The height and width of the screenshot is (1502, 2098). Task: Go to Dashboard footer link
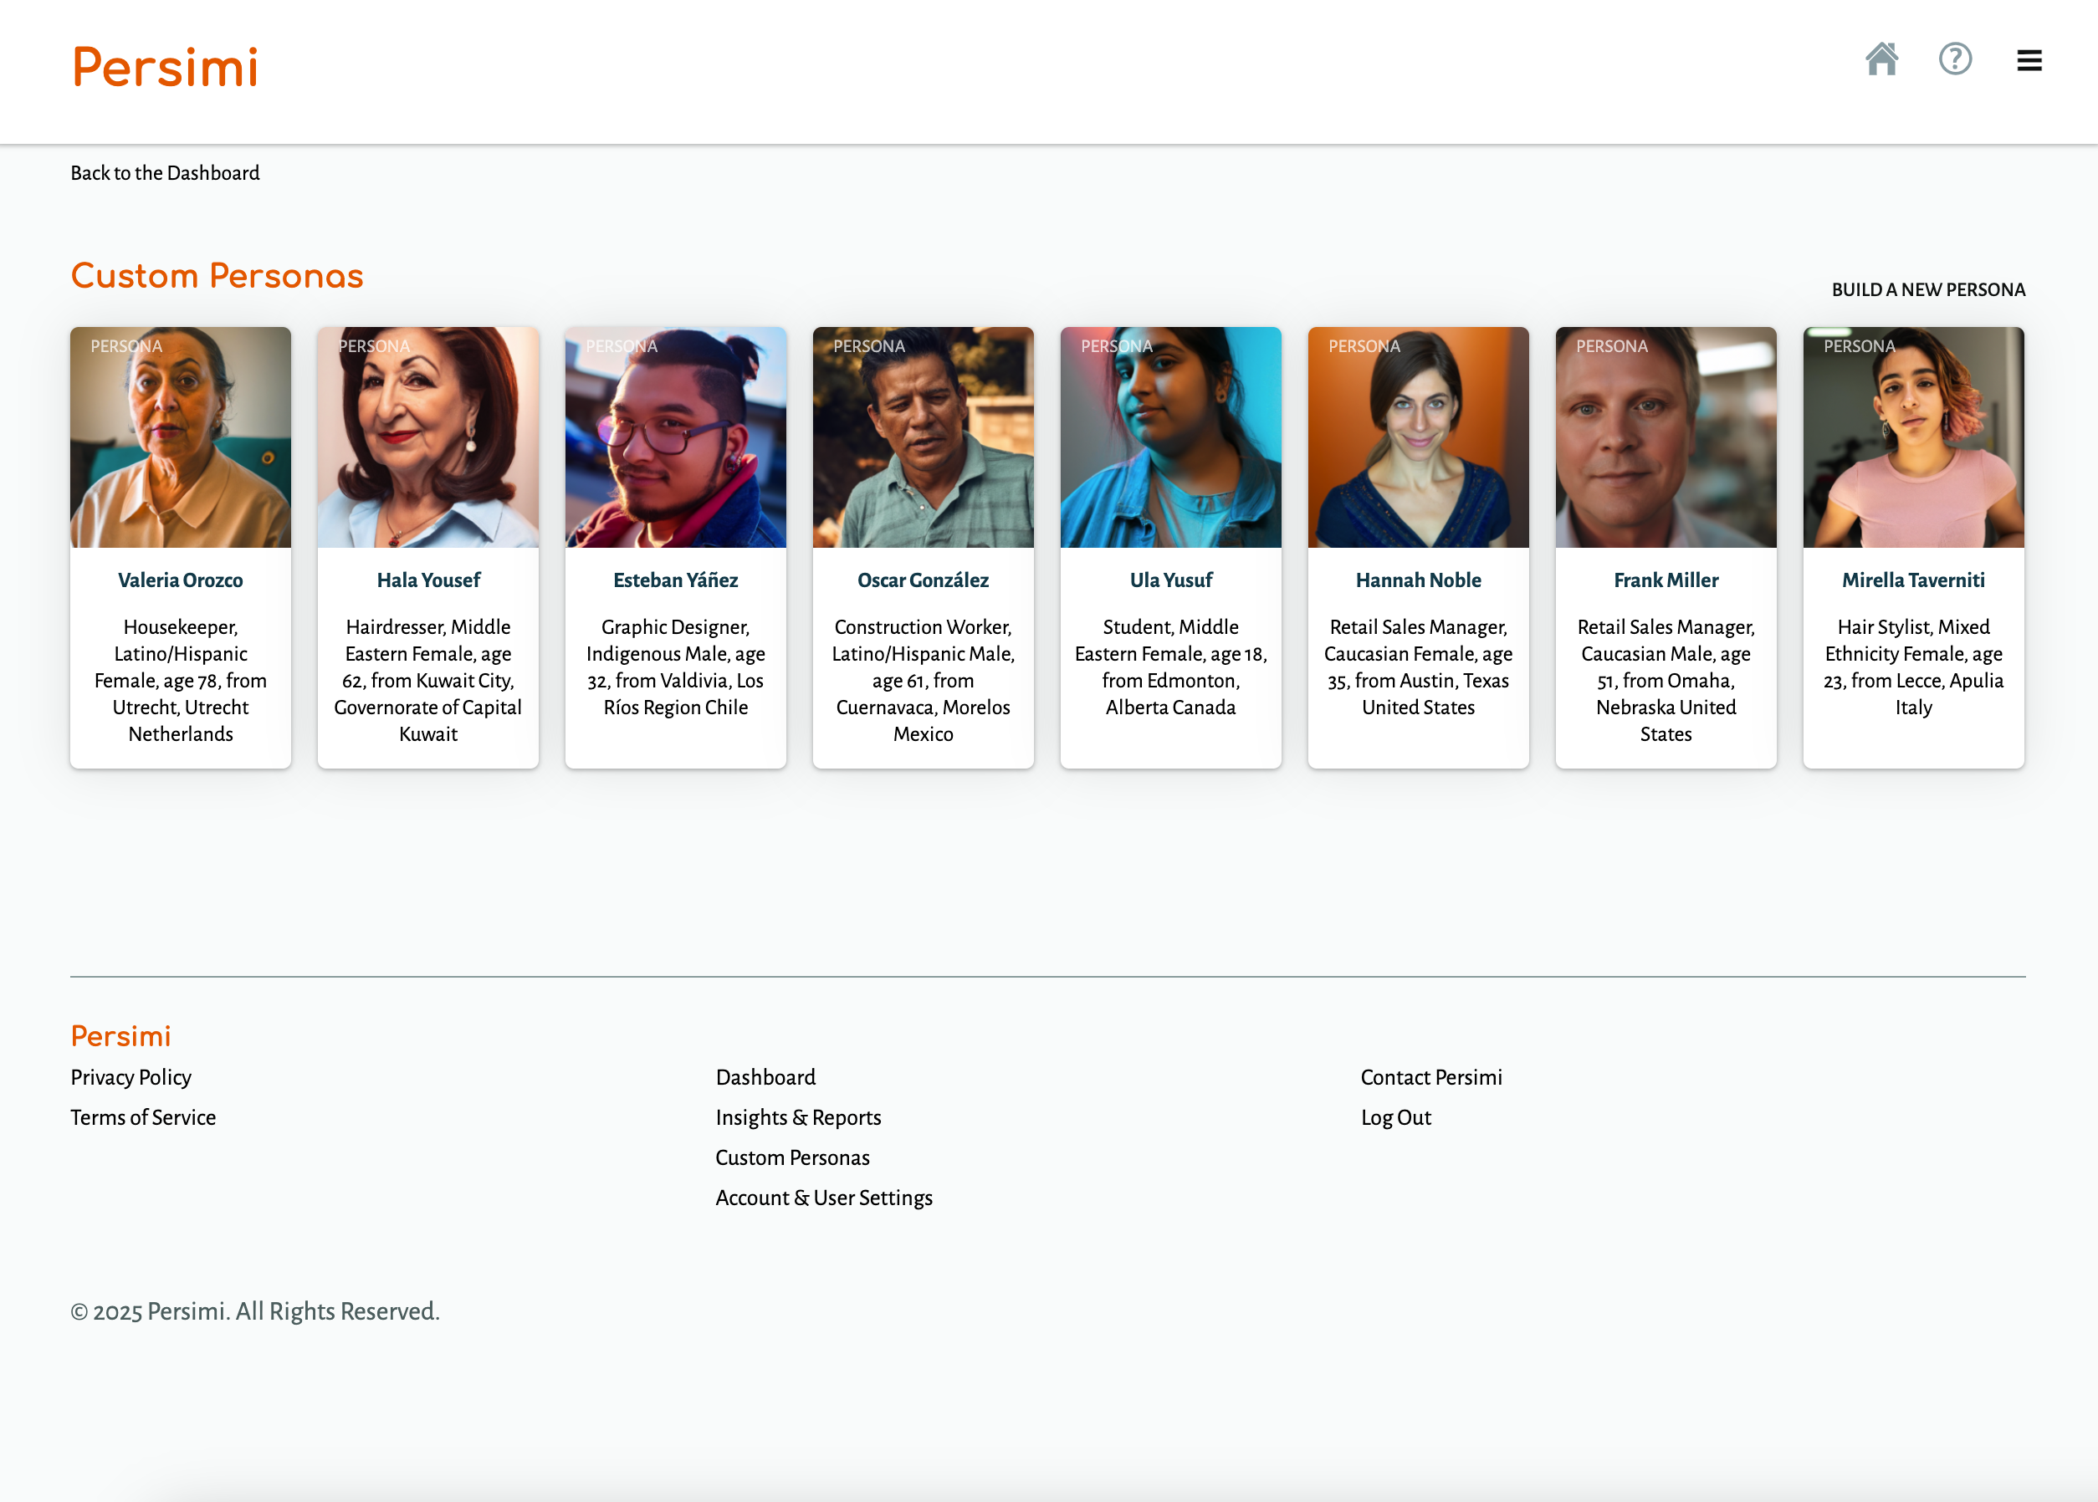coord(766,1077)
